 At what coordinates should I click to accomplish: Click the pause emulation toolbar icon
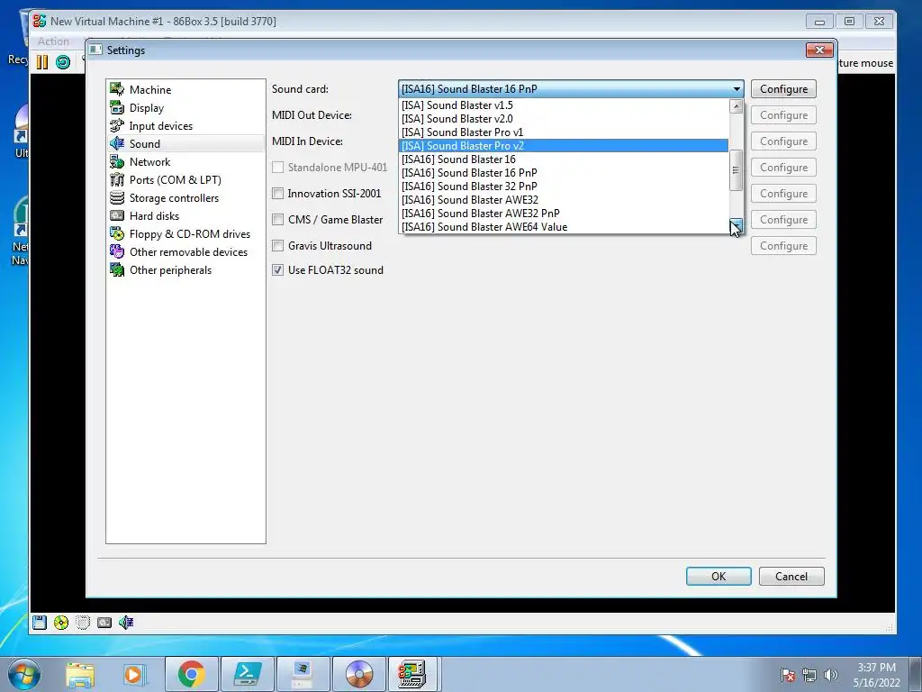click(41, 62)
